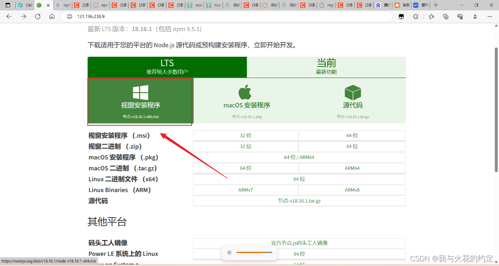
Task: Click the globe site info icon
Action: pos(70,17)
